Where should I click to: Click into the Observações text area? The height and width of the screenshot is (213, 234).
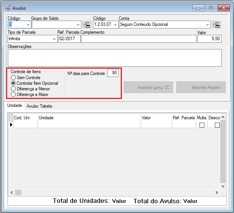coord(114,58)
